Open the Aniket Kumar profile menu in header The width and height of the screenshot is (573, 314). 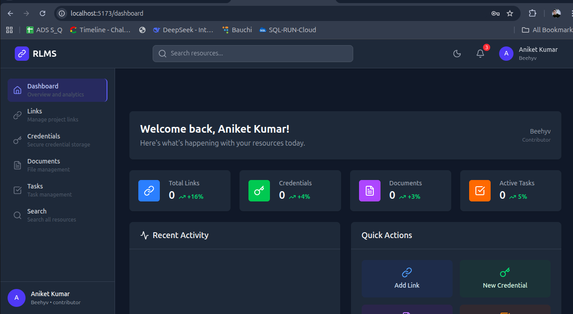tap(529, 54)
